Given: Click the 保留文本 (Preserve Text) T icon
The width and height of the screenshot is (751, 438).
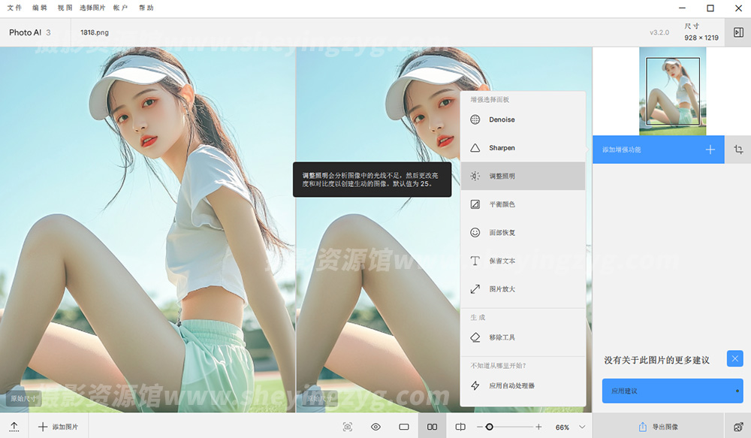Looking at the screenshot, I should coord(475,261).
